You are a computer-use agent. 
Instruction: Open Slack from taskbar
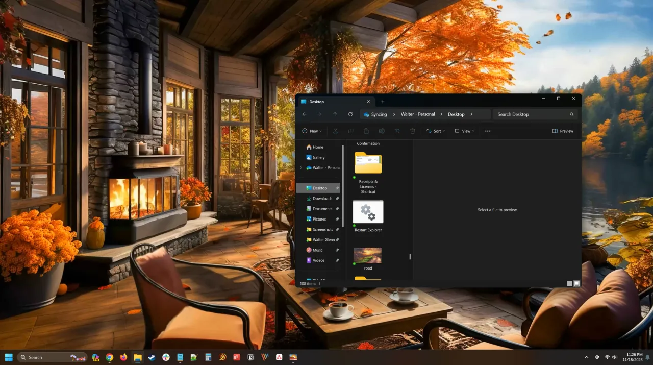[166, 357]
